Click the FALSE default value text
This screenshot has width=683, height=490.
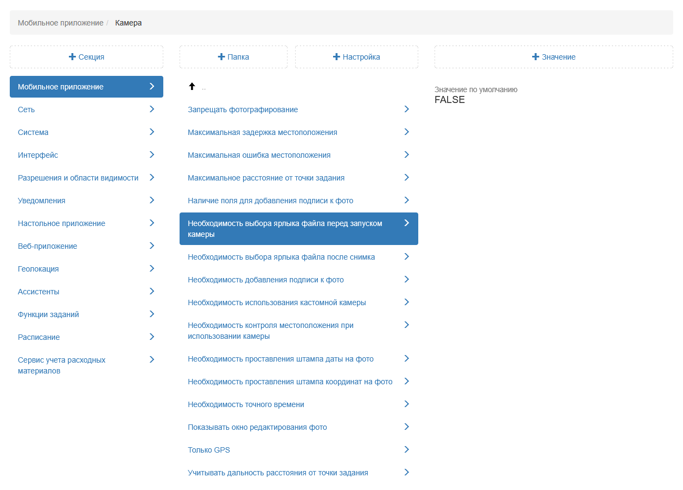pyautogui.click(x=450, y=100)
